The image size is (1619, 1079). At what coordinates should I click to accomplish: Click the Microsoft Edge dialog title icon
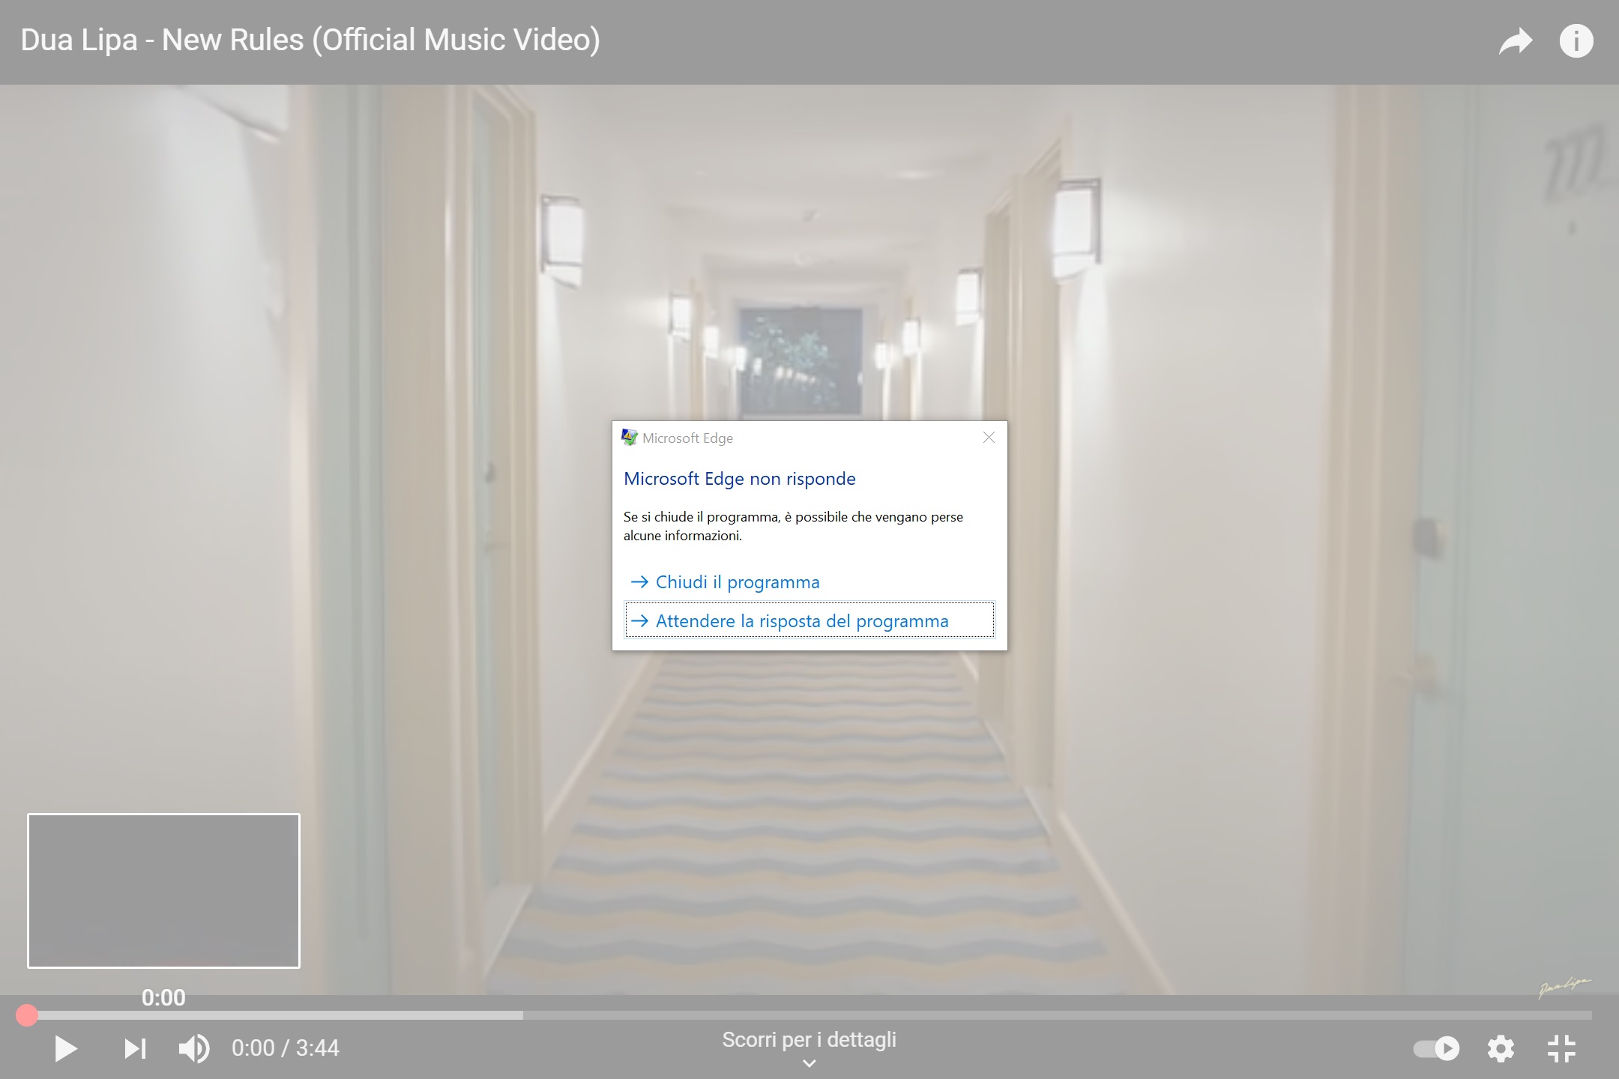tap(630, 438)
